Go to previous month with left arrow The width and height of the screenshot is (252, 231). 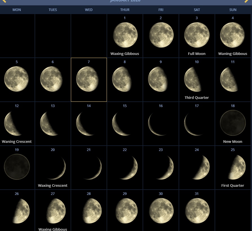4,1
